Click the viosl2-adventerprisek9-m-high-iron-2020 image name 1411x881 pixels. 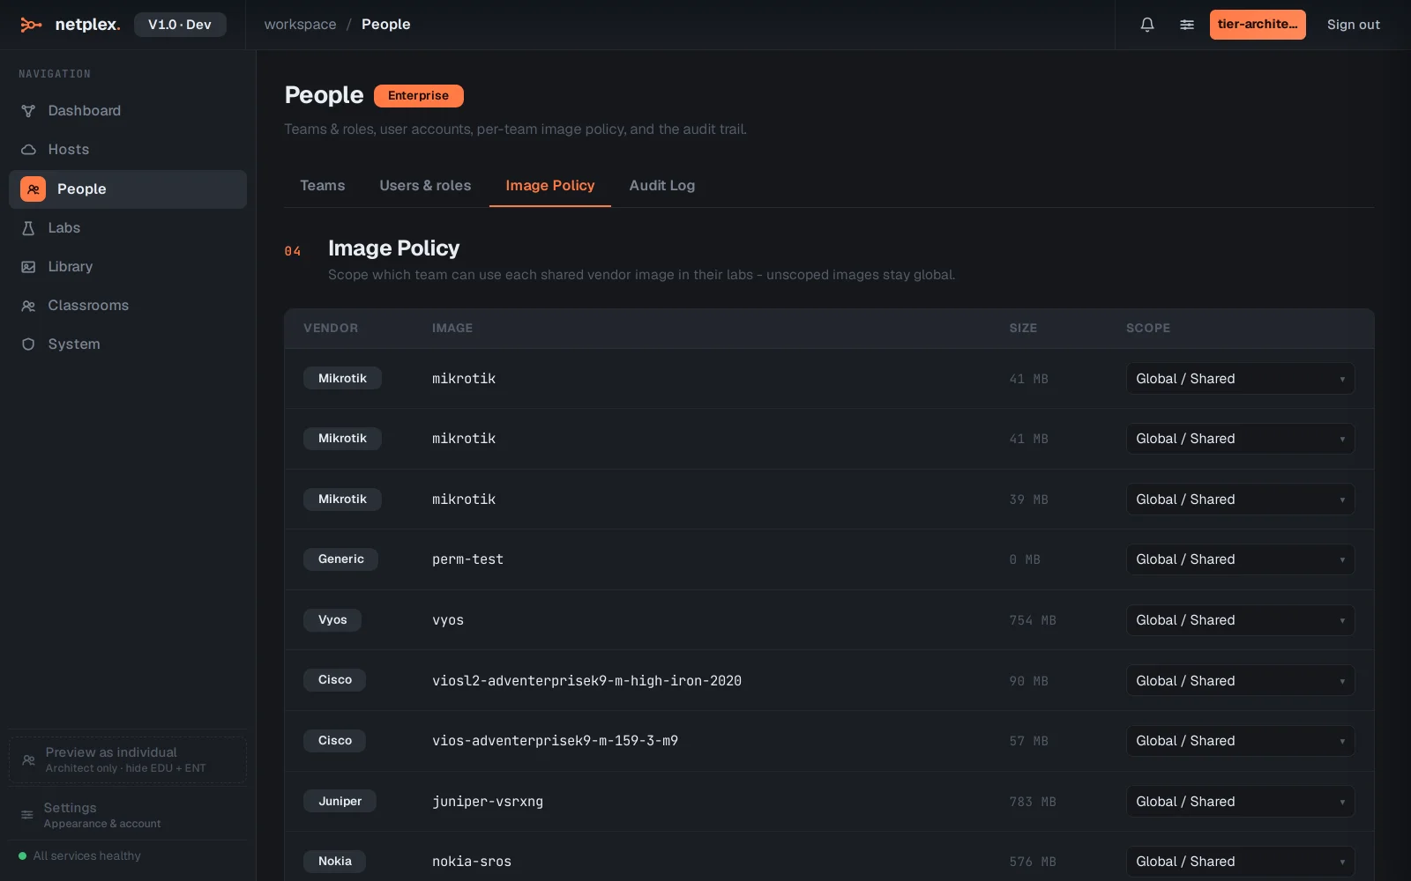coord(586,681)
